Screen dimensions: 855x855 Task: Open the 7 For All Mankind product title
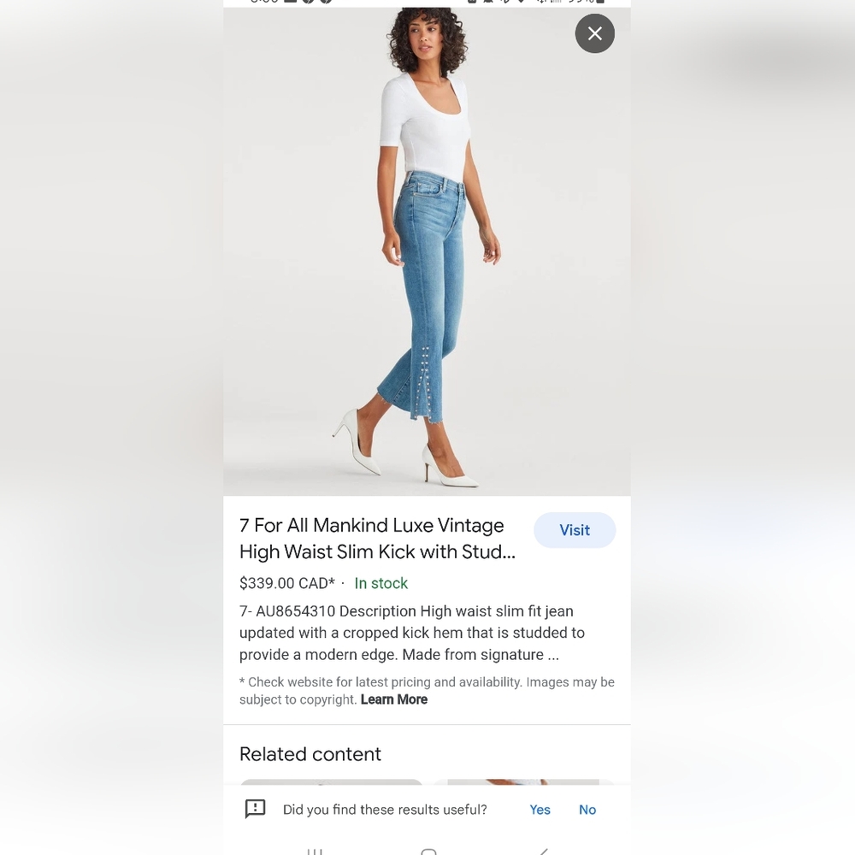tap(377, 538)
